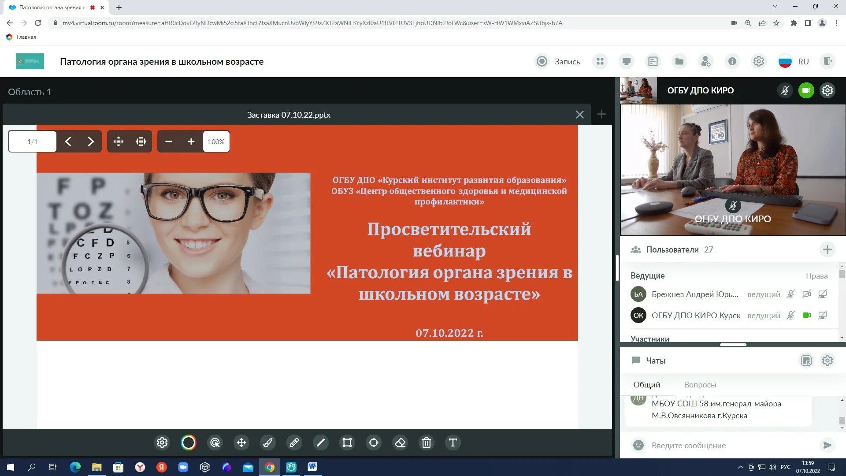Click the plus to add users
846x476 pixels.
click(x=828, y=249)
